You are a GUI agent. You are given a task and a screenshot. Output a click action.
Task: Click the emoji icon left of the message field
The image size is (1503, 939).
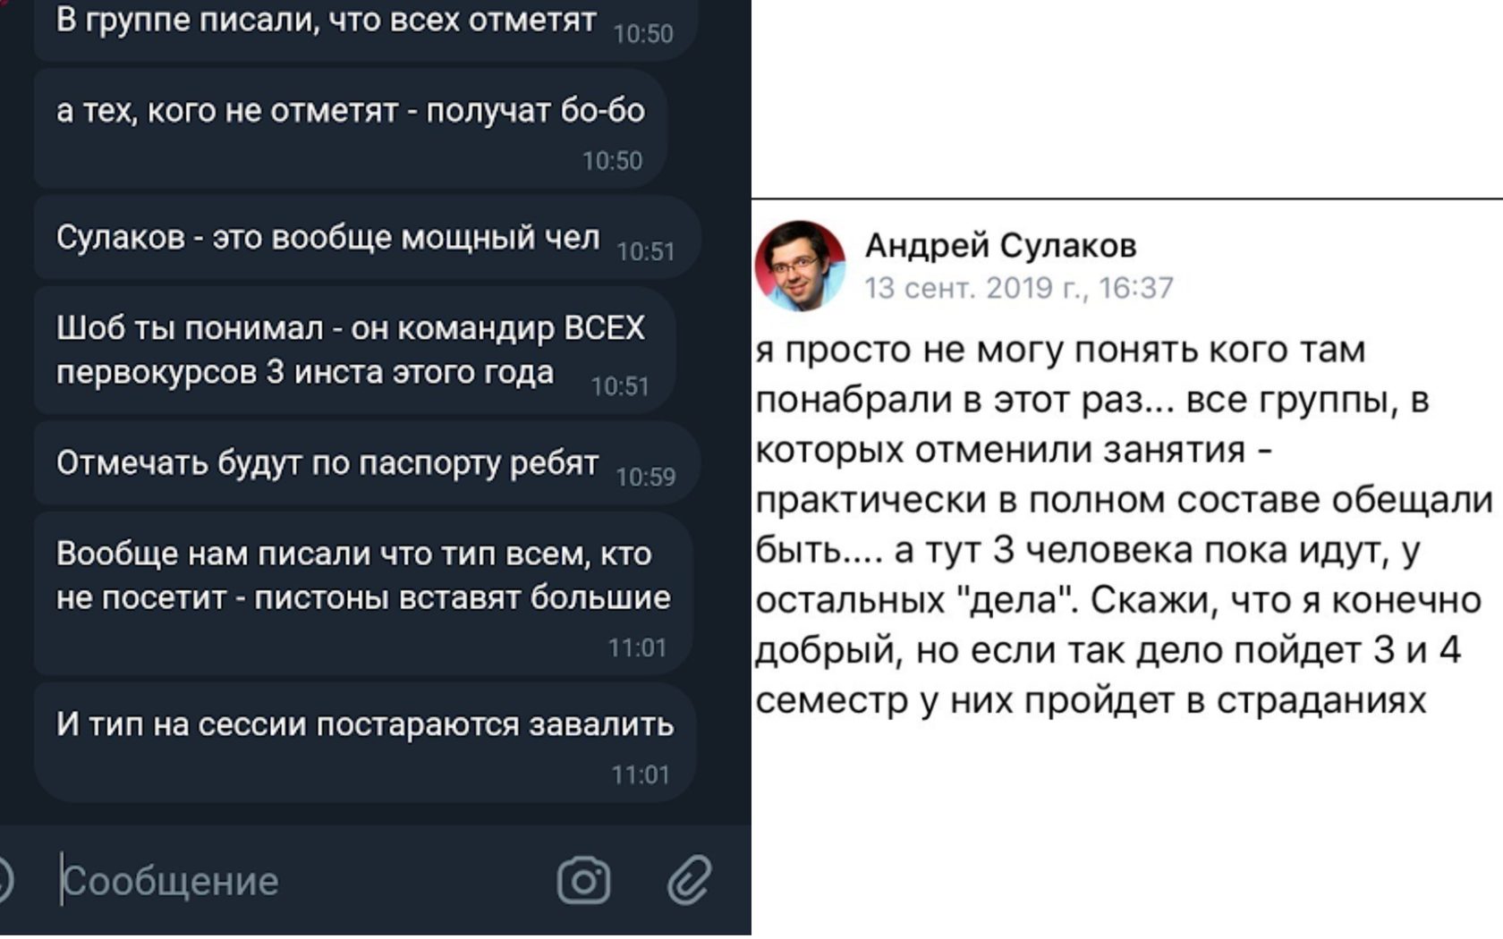pos(4,881)
